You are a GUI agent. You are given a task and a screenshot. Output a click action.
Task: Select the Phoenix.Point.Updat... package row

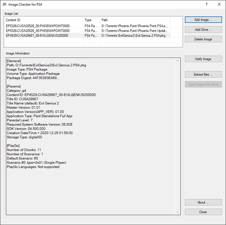[87, 31]
